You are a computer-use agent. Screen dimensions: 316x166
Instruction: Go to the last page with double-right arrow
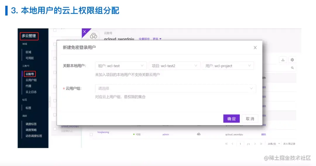(261, 144)
